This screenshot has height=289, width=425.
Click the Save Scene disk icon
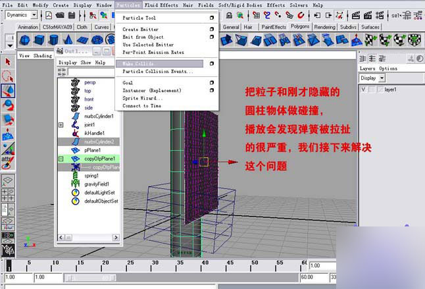72,15
